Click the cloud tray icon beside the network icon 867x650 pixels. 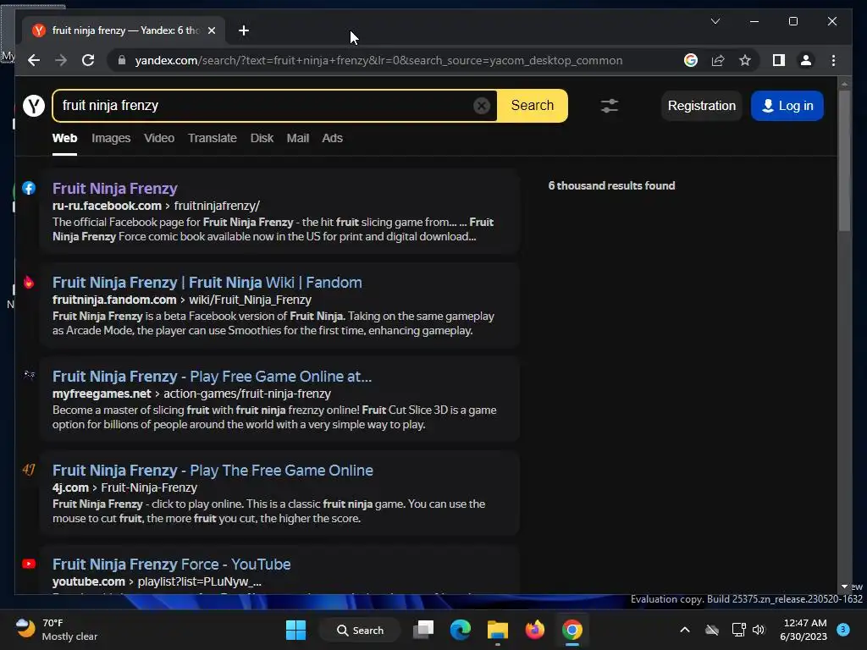pyautogui.click(x=712, y=630)
